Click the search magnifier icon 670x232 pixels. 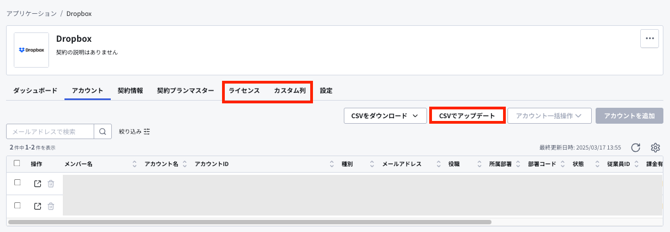click(102, 131)
